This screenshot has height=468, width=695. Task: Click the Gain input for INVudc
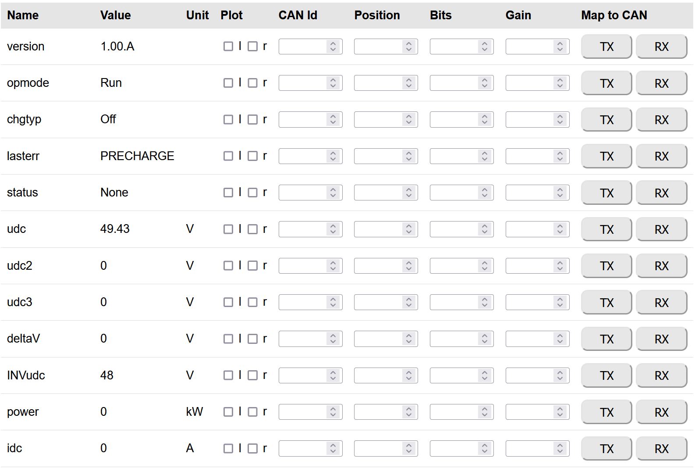click(530, 375)
